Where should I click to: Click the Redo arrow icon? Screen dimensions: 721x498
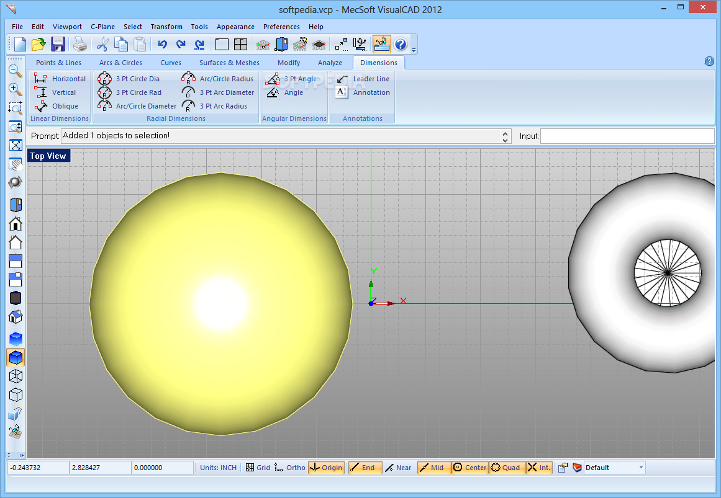tap(181, 44)
